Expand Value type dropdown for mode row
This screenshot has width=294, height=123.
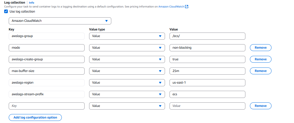click(127, 48)
